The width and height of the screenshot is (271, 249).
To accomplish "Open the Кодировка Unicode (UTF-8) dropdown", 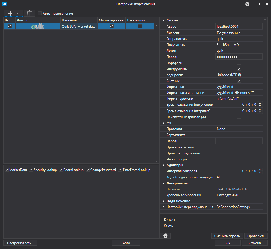I will (x=239, y=75).
